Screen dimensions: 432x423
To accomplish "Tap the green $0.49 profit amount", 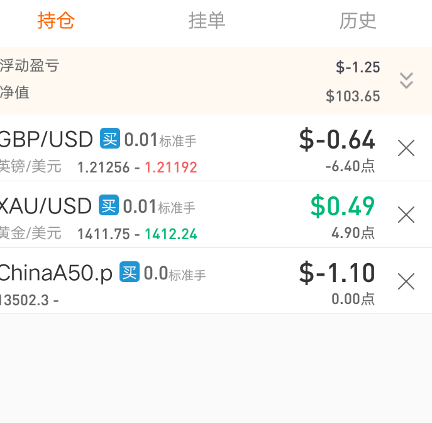I will 343,206.
